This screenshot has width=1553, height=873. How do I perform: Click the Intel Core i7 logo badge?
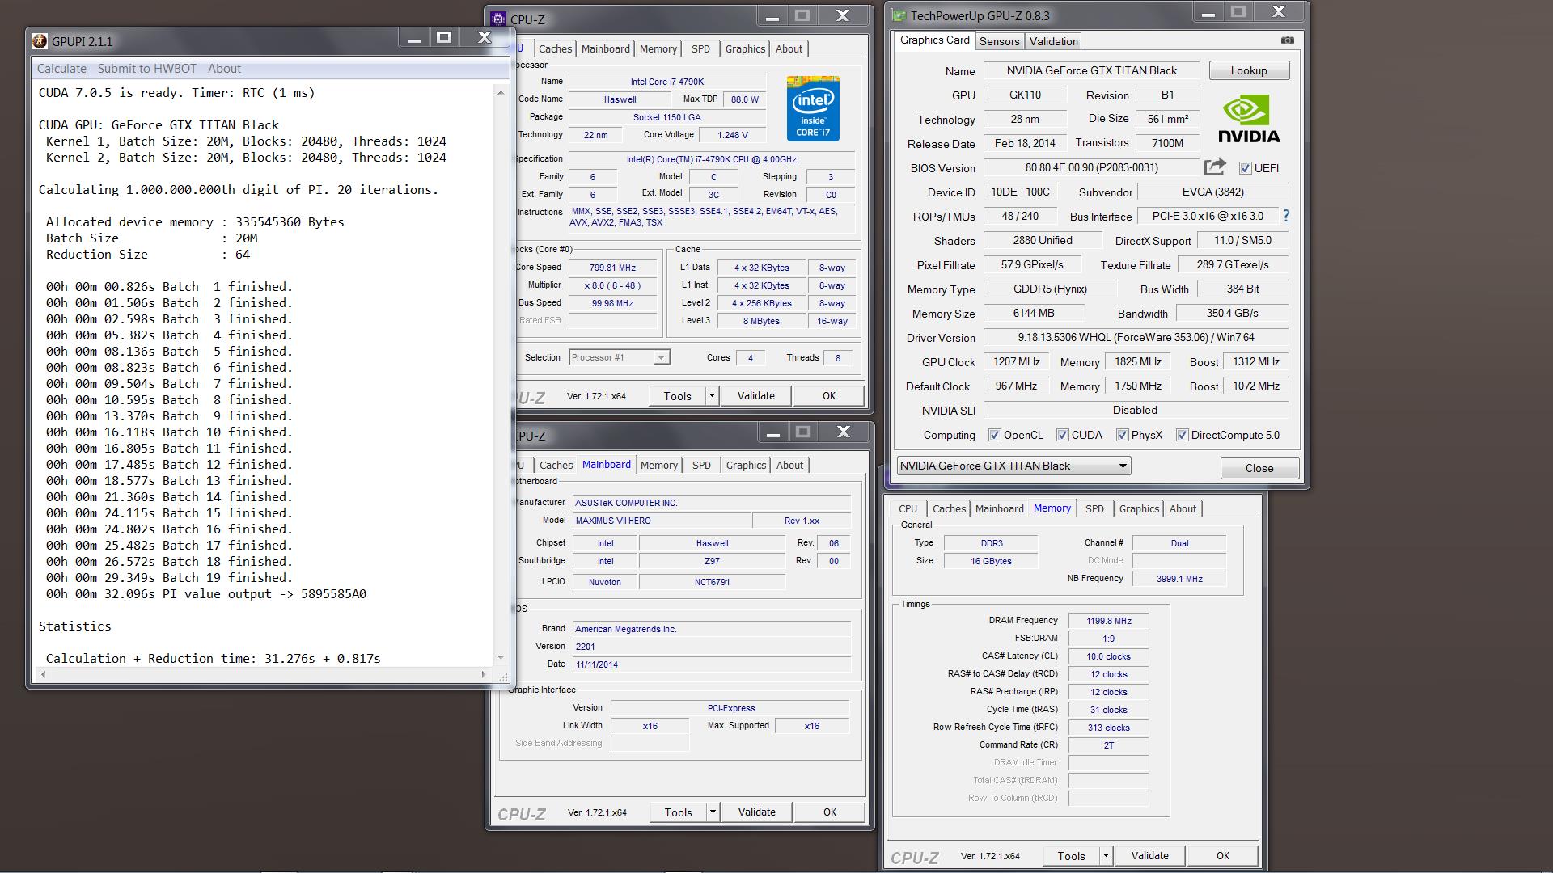pos(813,108)
